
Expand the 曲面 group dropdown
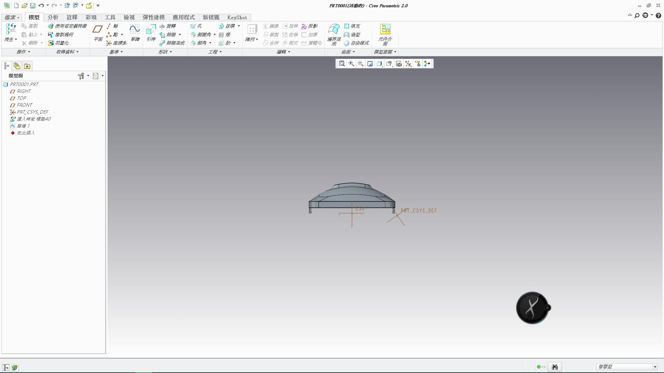348,52
